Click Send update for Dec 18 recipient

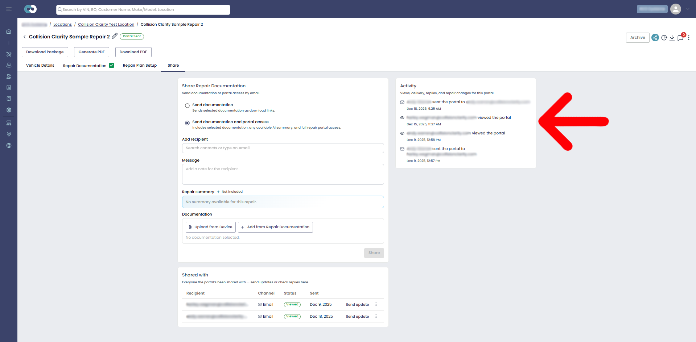(x=357, y=317)
